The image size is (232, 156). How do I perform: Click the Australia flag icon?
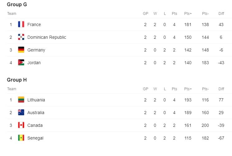click(21, 112)
